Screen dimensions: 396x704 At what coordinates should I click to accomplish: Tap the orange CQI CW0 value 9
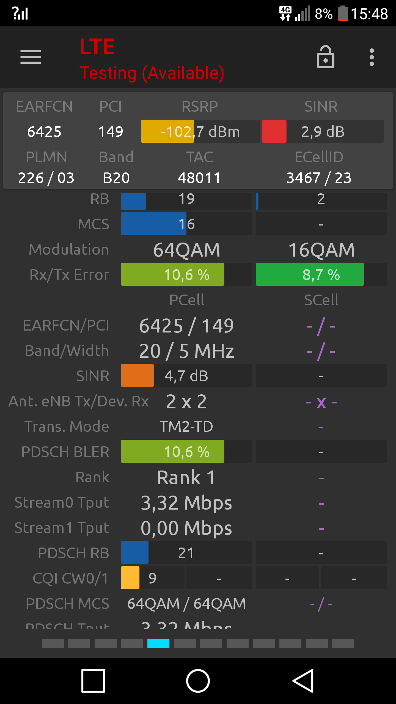pos(153,578)
